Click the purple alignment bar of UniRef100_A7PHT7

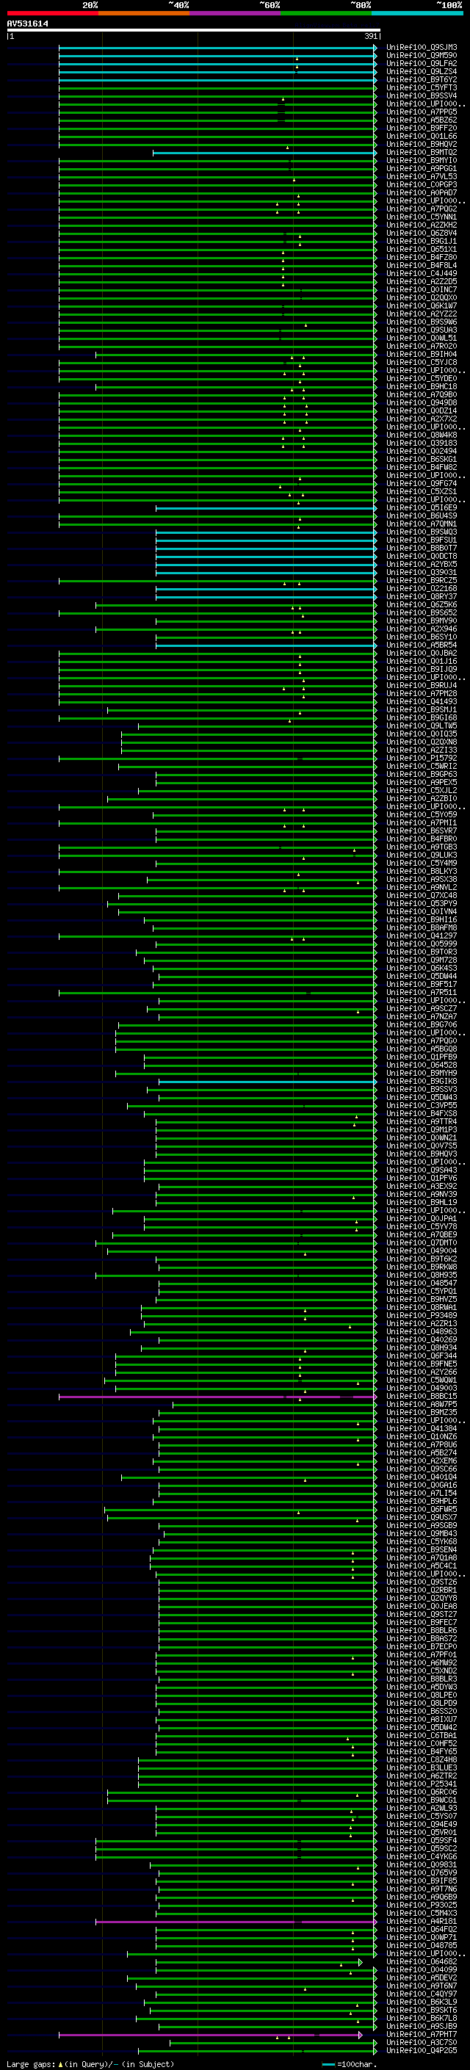click(211, 2034)
